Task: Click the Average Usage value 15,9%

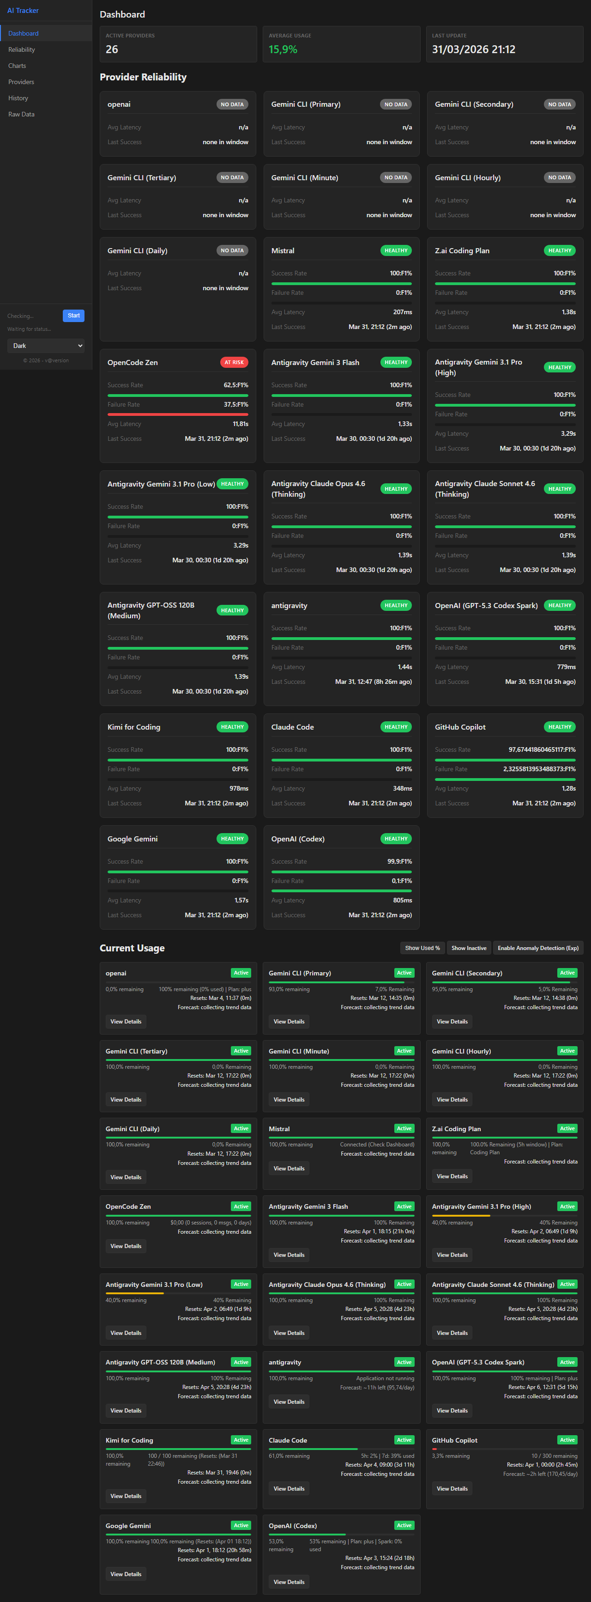Action: [x=283, y=49]
